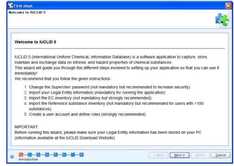Click the IUCLID puzzle piece logo
The height and width of the screenshot is (166, 234).
click(x=222, y=20)
